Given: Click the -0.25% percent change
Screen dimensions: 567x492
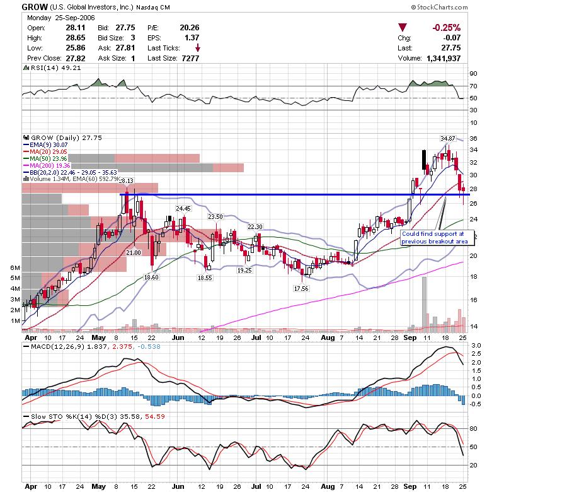Looking at the screenshot, I should coord(446,28).
